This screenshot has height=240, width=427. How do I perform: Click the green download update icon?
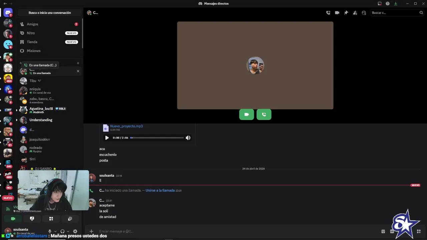coord(396,4)
